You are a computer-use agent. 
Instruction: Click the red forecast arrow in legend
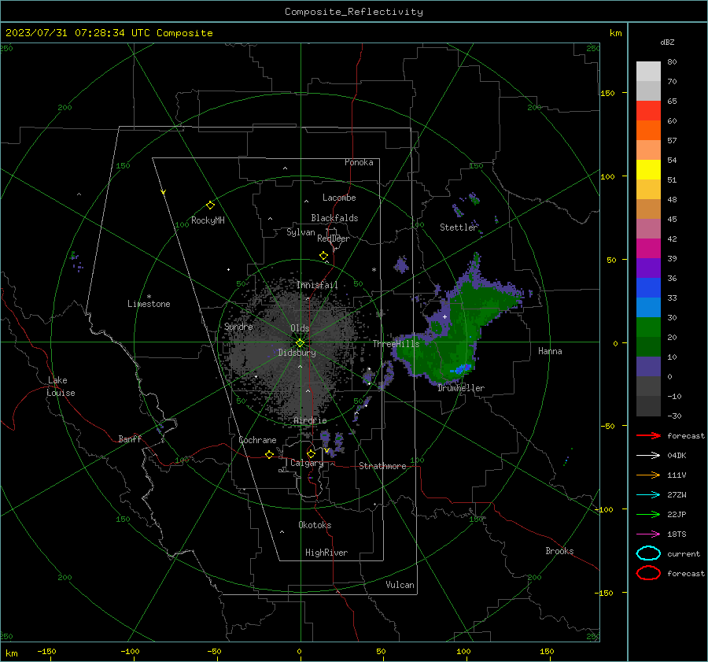coord(648,435)
